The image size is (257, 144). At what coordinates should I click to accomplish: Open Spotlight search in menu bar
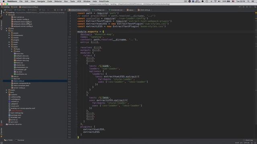[x=248, y=1]
